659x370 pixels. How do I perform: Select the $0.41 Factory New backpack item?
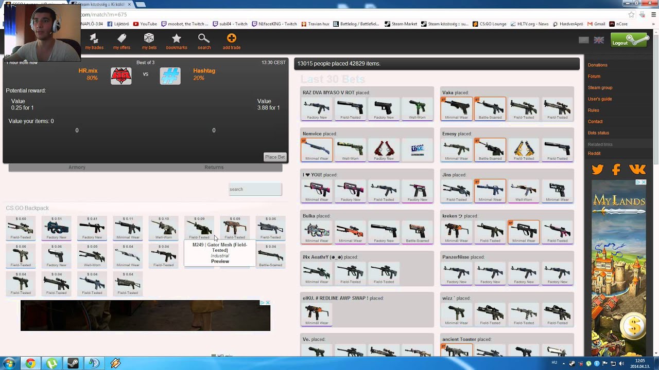[92, 228]
